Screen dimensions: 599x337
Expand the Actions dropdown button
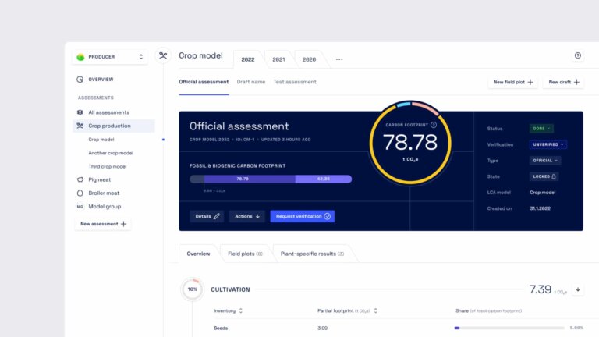(248, 216)
